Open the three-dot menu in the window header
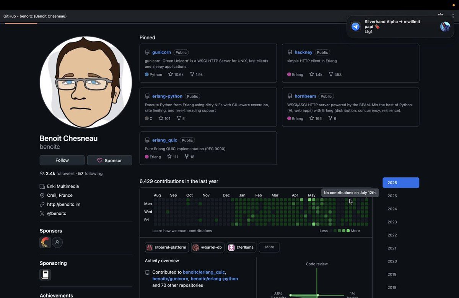Screen dimensions: 459x298 [452, 16]
